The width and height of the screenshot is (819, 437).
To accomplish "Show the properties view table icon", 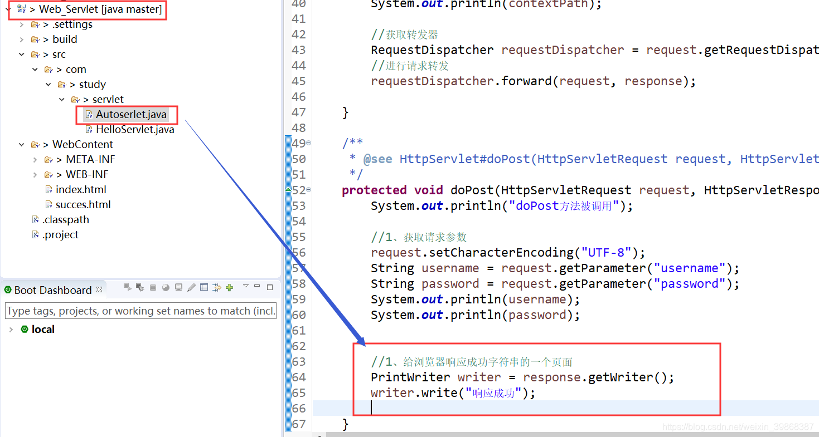I will point(204,288).
